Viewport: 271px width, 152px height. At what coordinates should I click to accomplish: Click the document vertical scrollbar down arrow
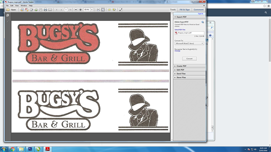(172, 140)
